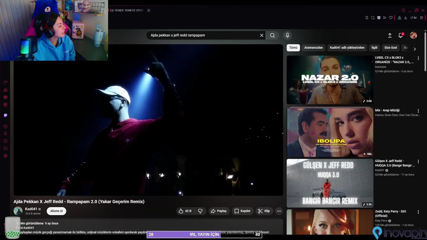The image size is (427, 240).
Task: Select the Tümü filter chip
Action: [293, 48]
